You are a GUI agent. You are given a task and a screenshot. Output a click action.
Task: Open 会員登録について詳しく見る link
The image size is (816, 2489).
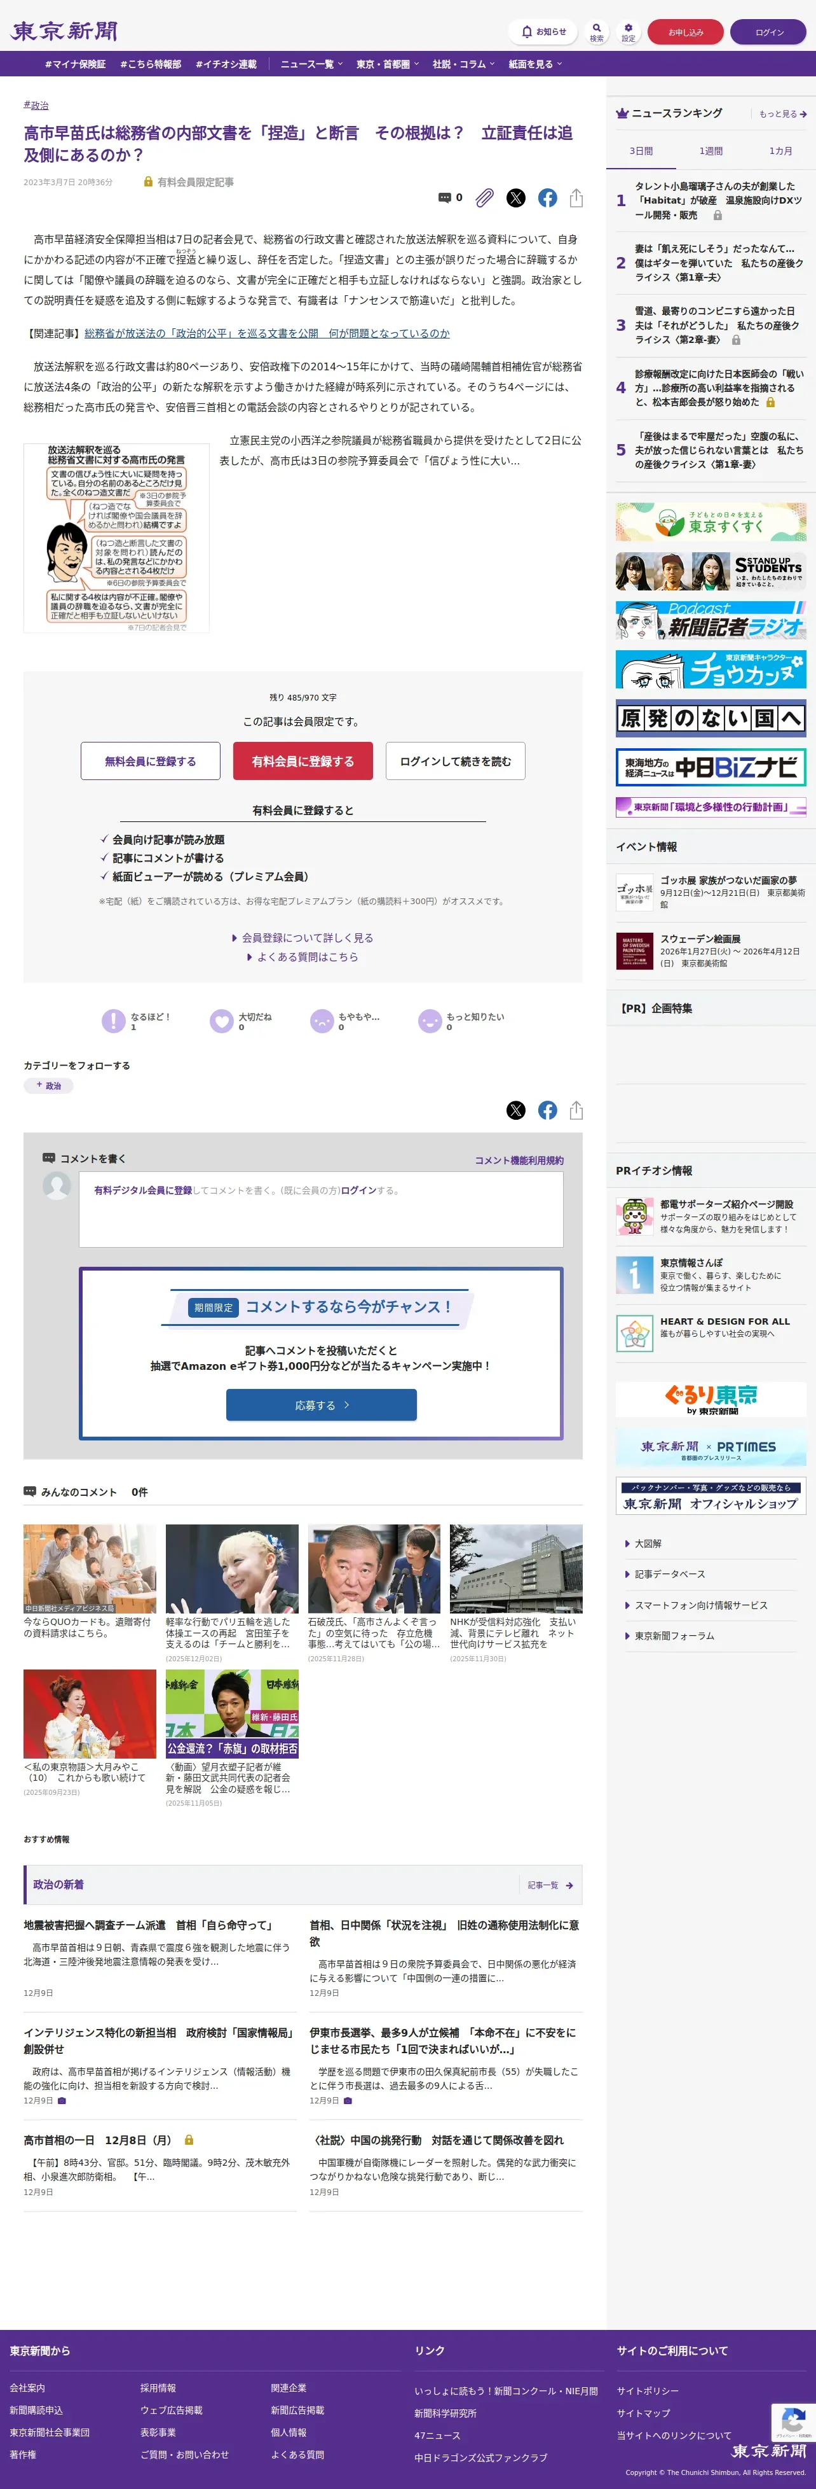pyautogui.click(x=303, y=937)
